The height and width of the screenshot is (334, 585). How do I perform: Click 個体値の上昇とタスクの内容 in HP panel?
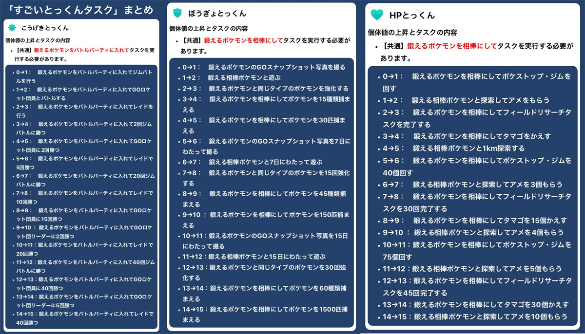412,33
